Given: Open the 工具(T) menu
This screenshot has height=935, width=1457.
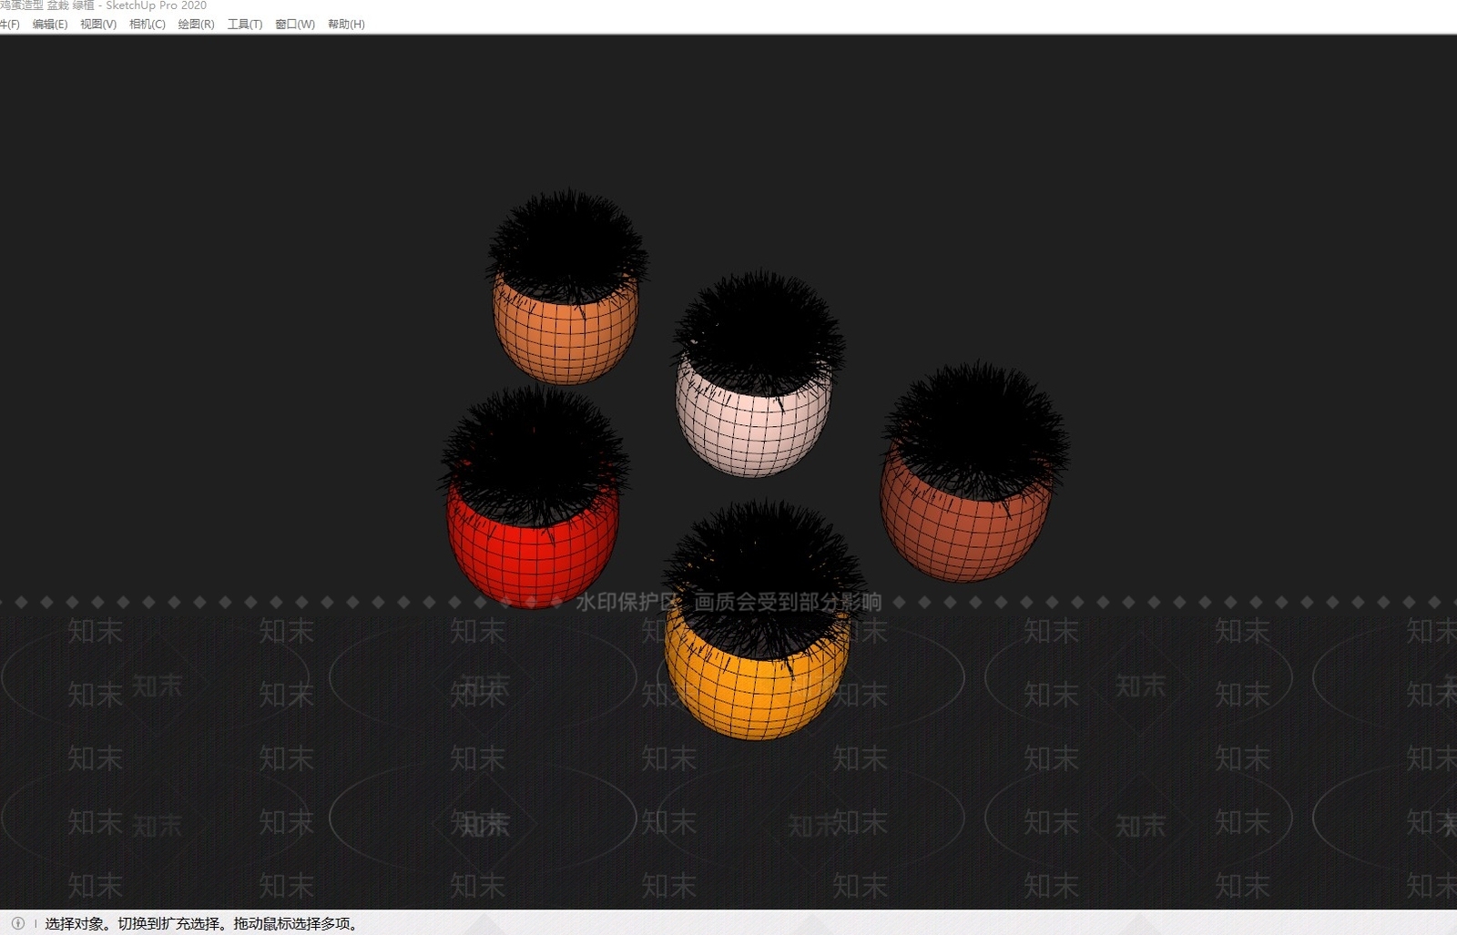Looking at the screenshot, I should (245, 25).
